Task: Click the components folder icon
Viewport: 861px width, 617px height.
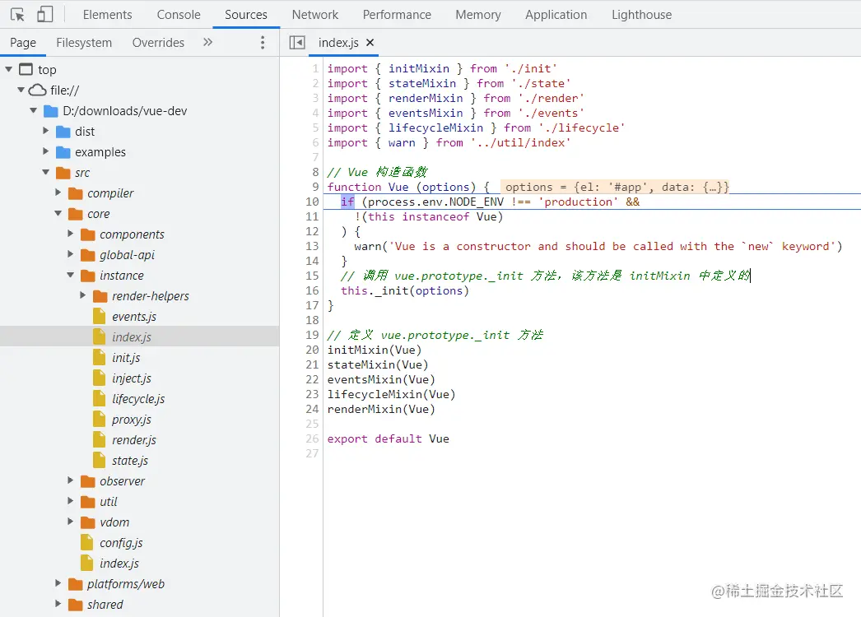Action: click(88, 234)
